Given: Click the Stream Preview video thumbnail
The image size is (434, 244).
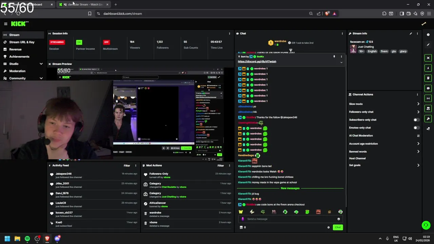Looking at the screenshot, I should pyautogui.click(x=140, y=114).
